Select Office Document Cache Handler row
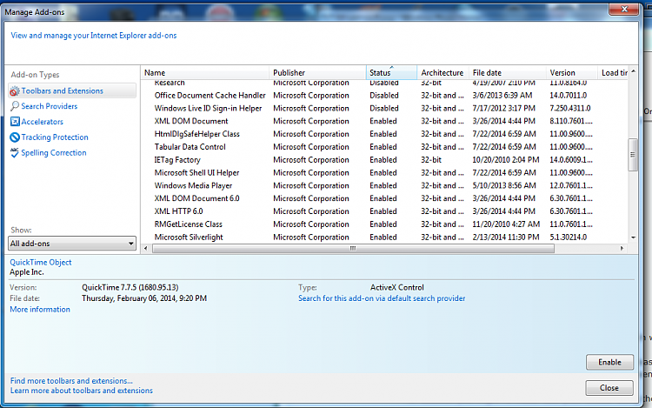Image resolution: width=652 pixels, height=408 pixels. coord(384,95)
